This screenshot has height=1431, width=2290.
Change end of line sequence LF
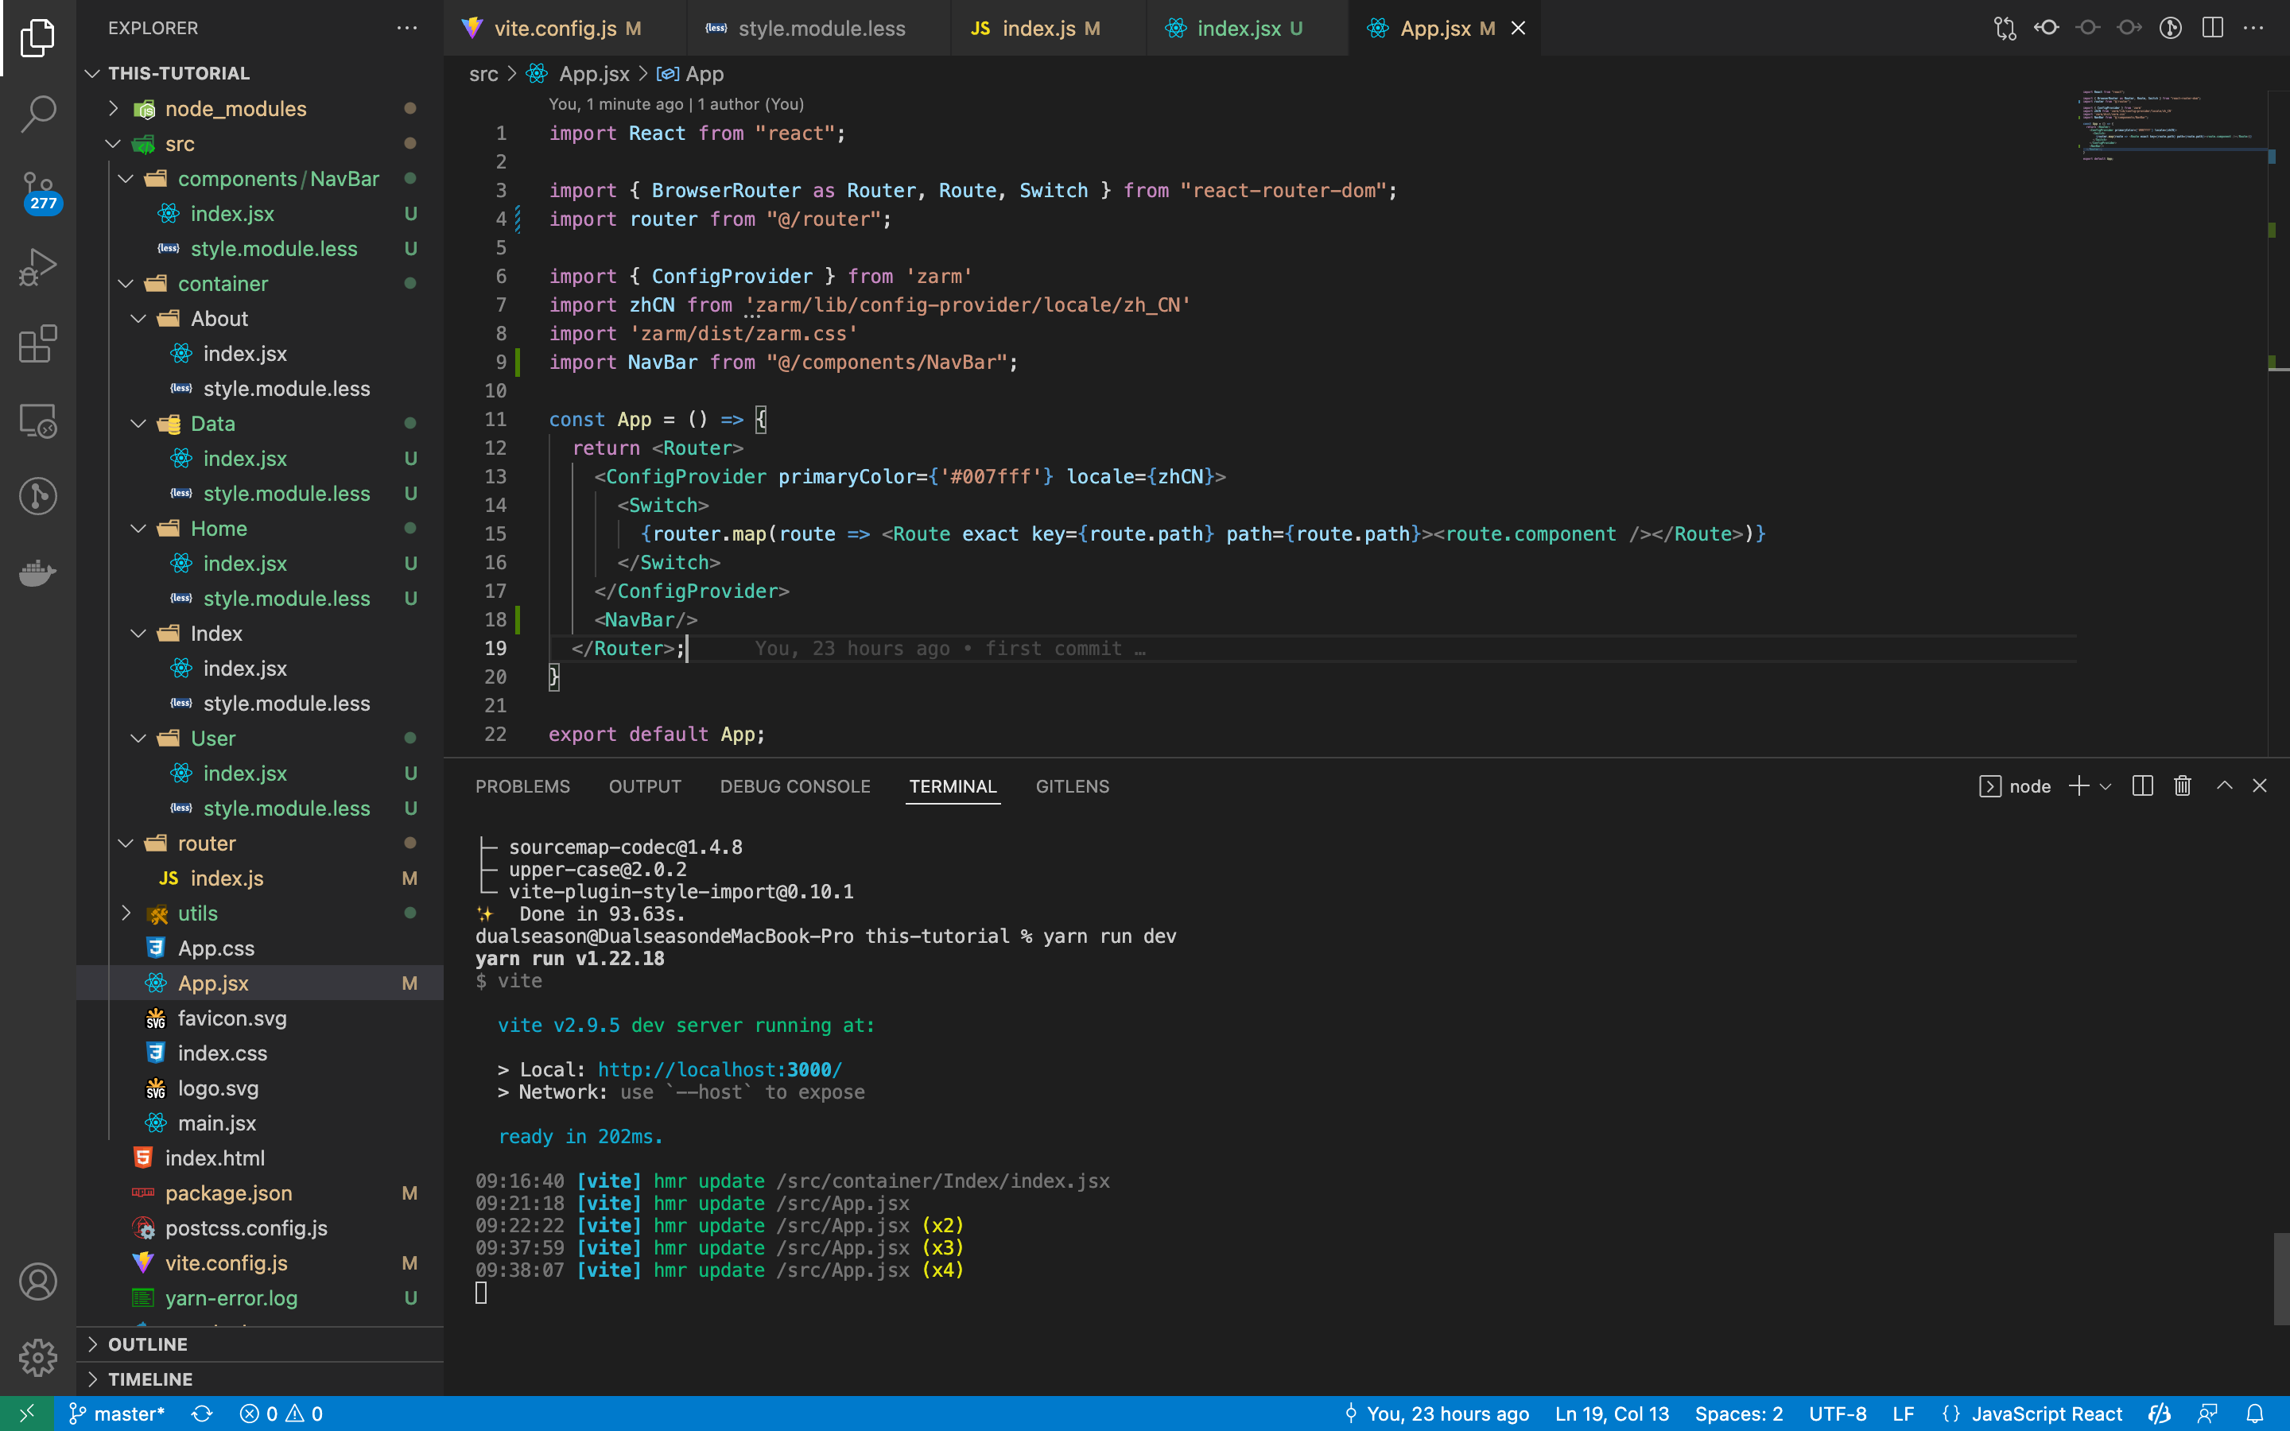(1903, 1413)
